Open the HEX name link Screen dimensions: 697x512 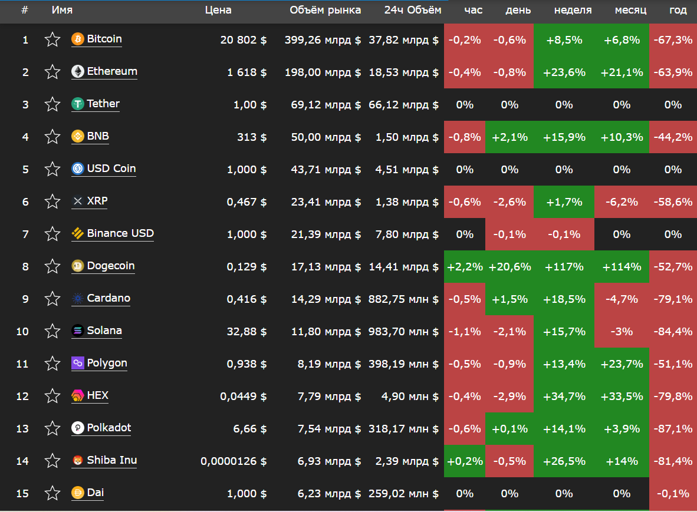coord(98,396)
